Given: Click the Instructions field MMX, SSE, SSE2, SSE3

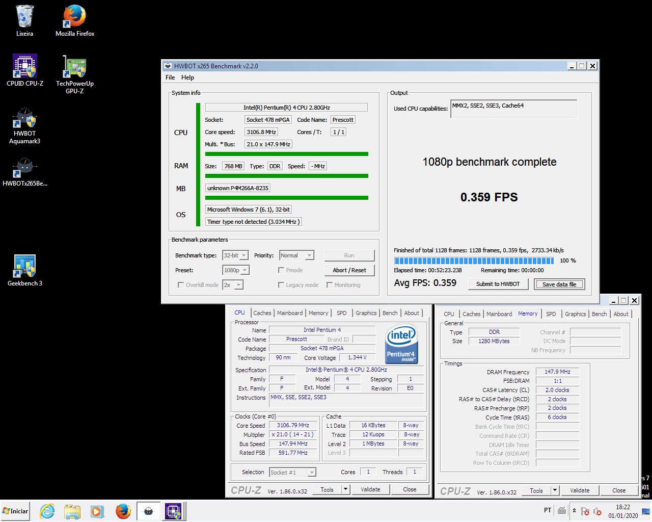Looking at the screenshot, I should (346, 400).
